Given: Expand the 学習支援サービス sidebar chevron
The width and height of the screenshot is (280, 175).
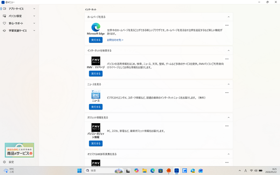Looking at the screenshot, I should [34, 30].
